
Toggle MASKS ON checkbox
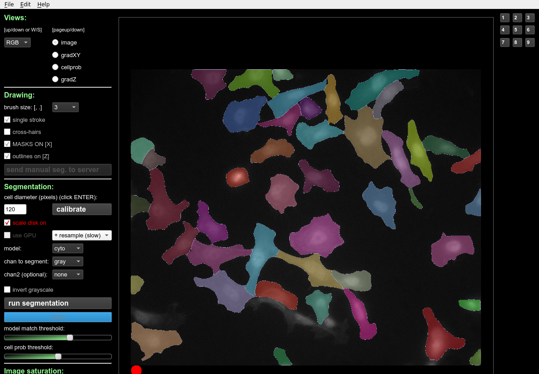[7, 144]
